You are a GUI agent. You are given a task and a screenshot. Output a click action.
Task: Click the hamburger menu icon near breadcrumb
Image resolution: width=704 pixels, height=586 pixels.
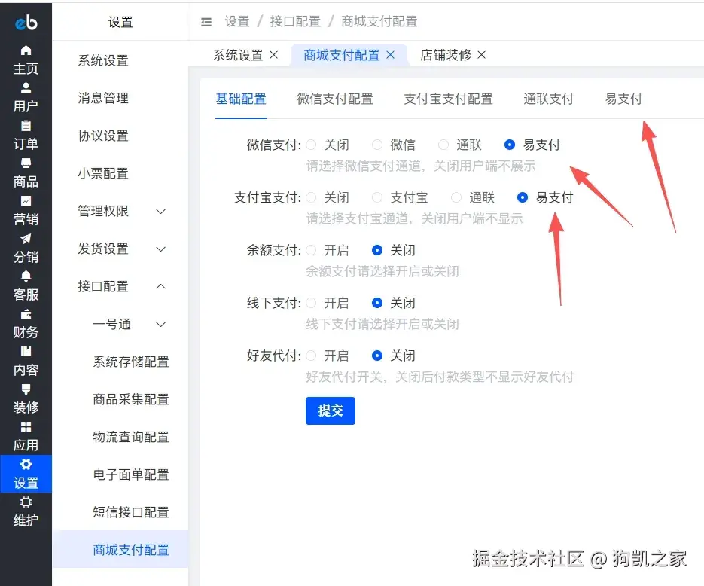click(x=206, y=22)
